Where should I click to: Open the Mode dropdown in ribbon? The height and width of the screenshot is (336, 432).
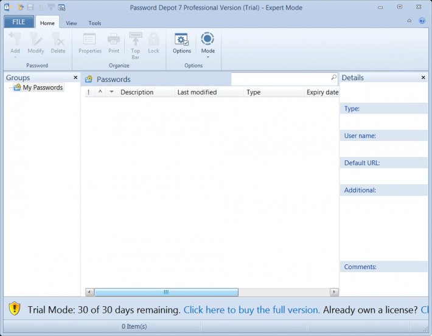(x=207, y=45)
